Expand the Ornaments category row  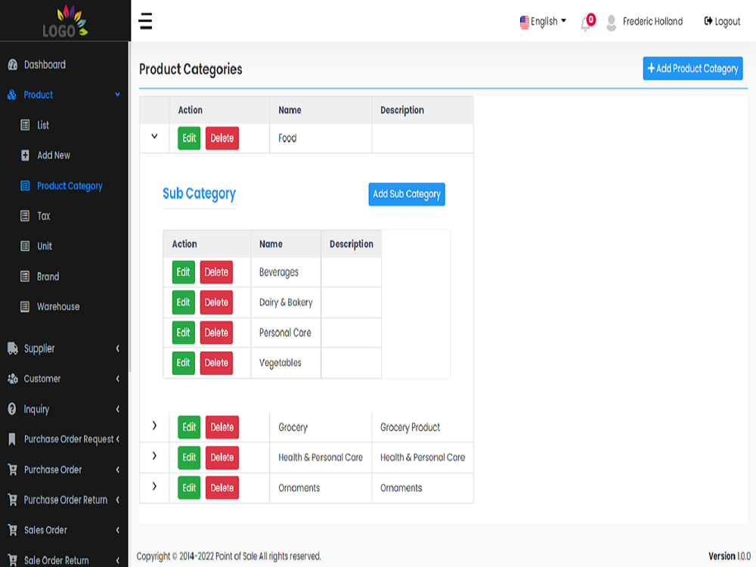pos(154,486)
